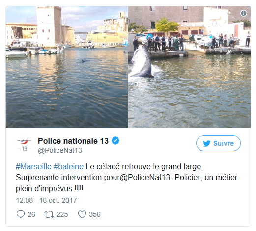Click the Twitter bird icon inside Suivre
The height and width of the screenshot is (231, 256).
(x=207, y=143)
